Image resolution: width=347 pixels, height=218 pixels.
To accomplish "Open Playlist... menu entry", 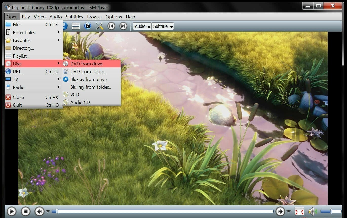I will point(33,56).
